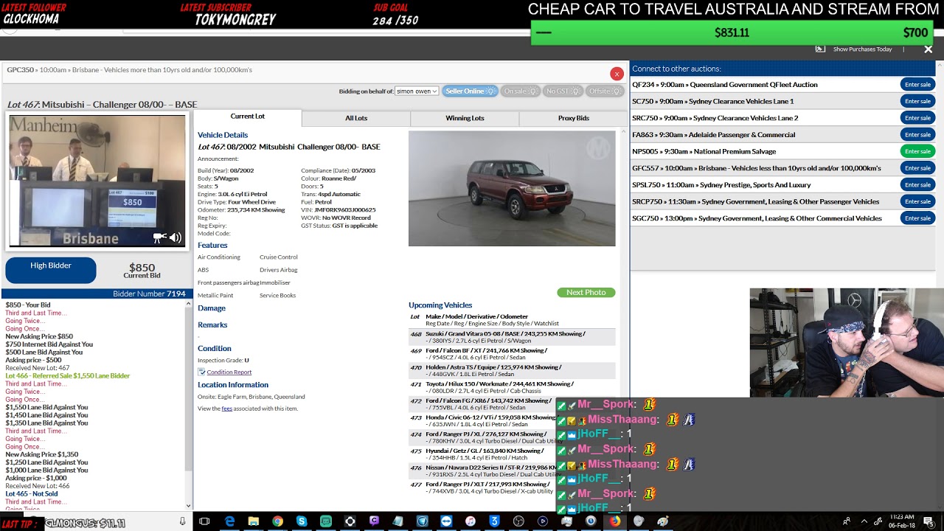Open Microsoft Edge from the taskbar
Image resolution: width=944 pixels, height=531 pixels.
pyautogui.click(x=229, y=521)
